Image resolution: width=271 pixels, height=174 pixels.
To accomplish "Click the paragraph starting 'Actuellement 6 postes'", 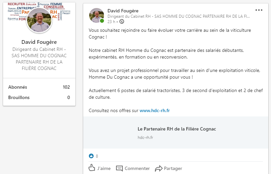I will tap(176, 94).
